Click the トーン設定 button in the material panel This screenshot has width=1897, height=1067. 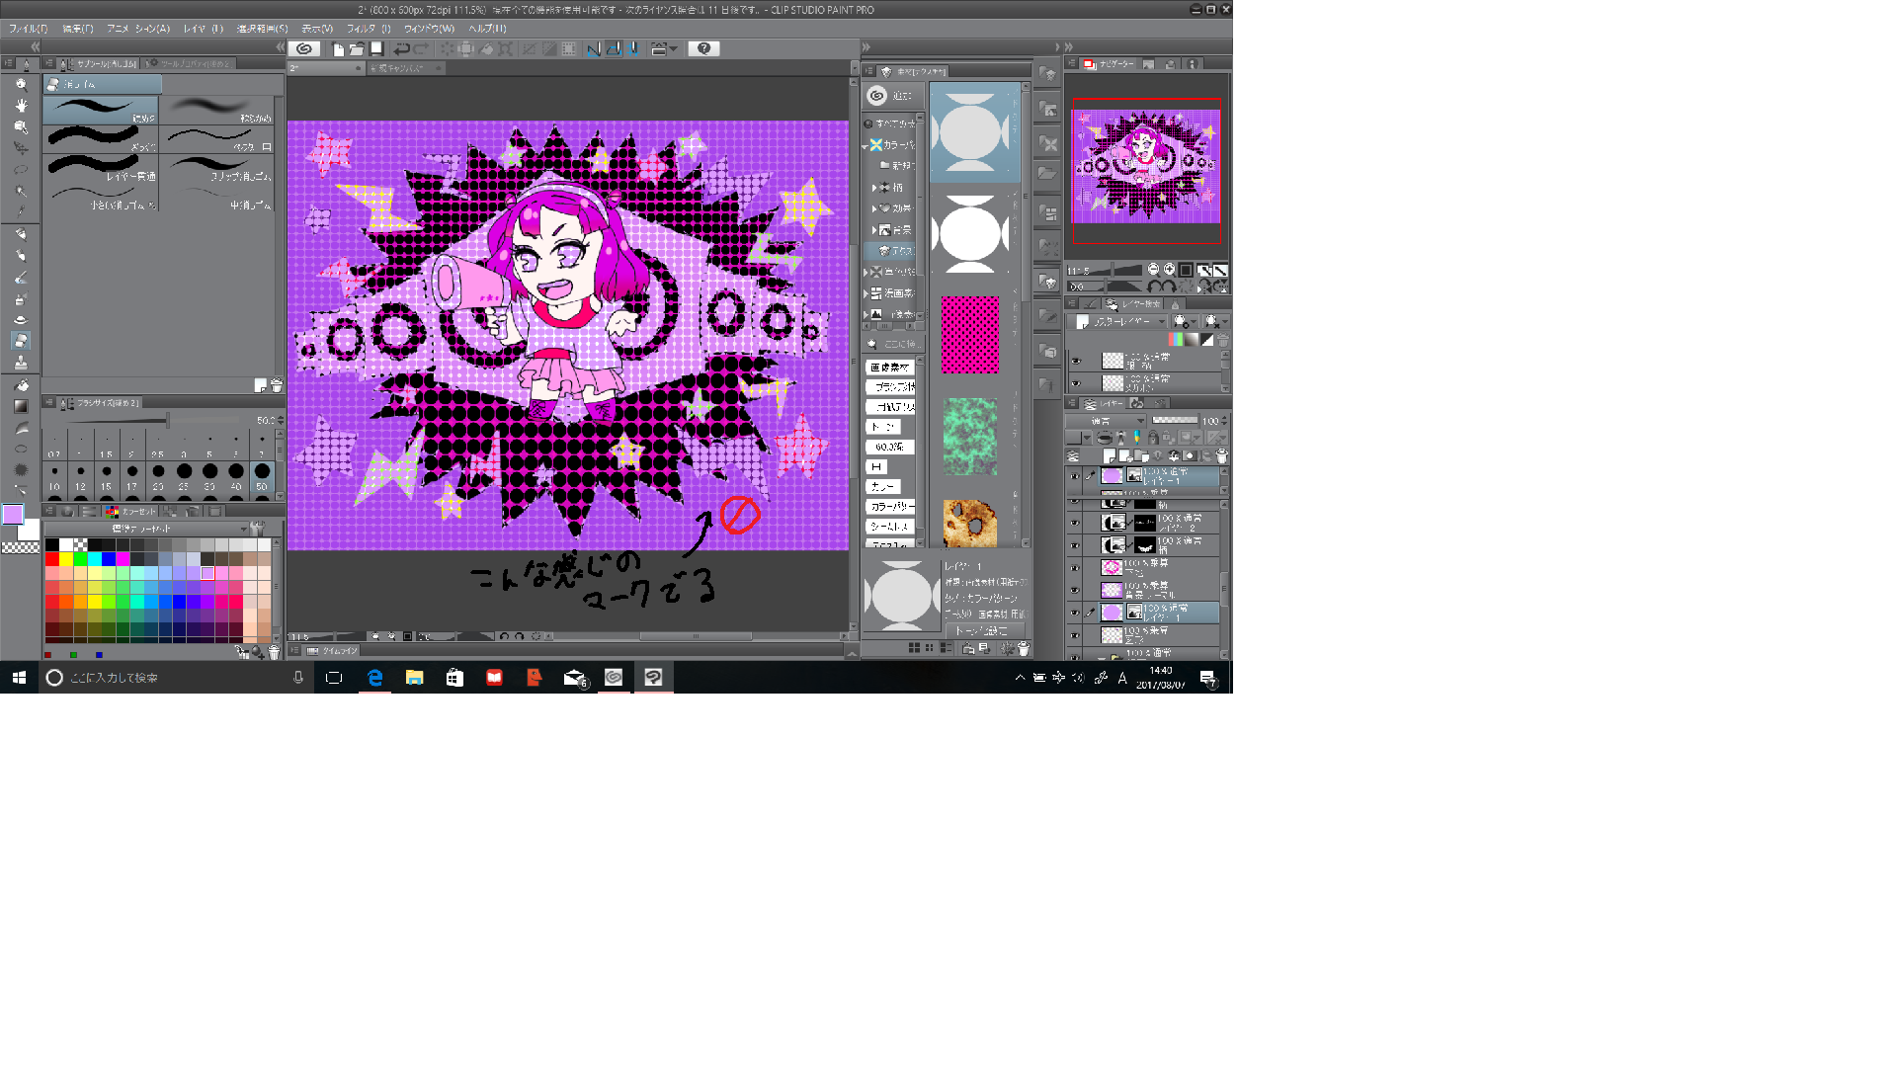982,630
